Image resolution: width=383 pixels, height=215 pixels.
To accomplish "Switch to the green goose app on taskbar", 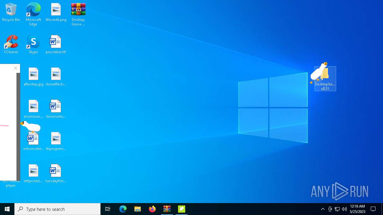I will click(x=182, y=209).
